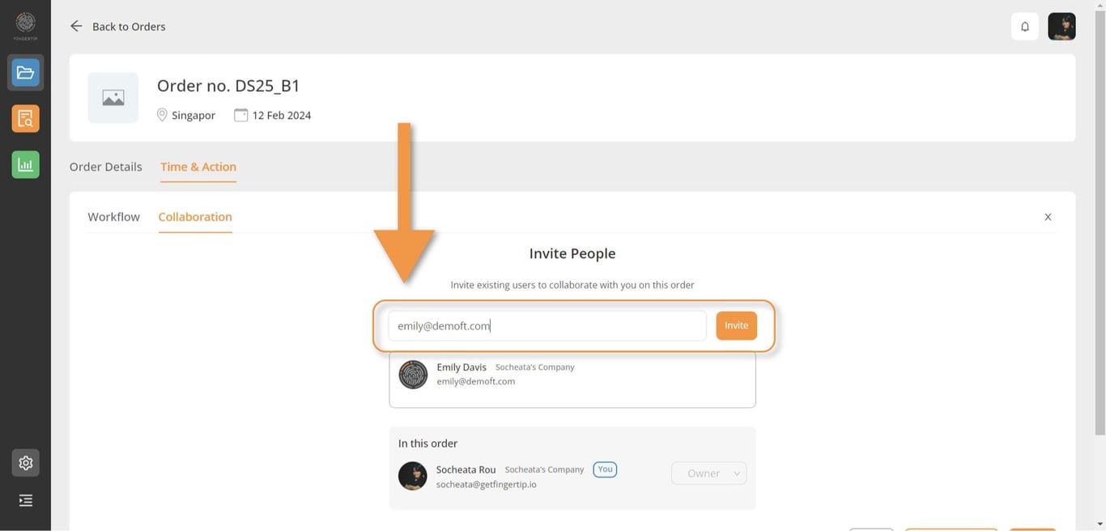Select the Collaboration tab
Screen dimensions: 1106x531
[195, 217]
